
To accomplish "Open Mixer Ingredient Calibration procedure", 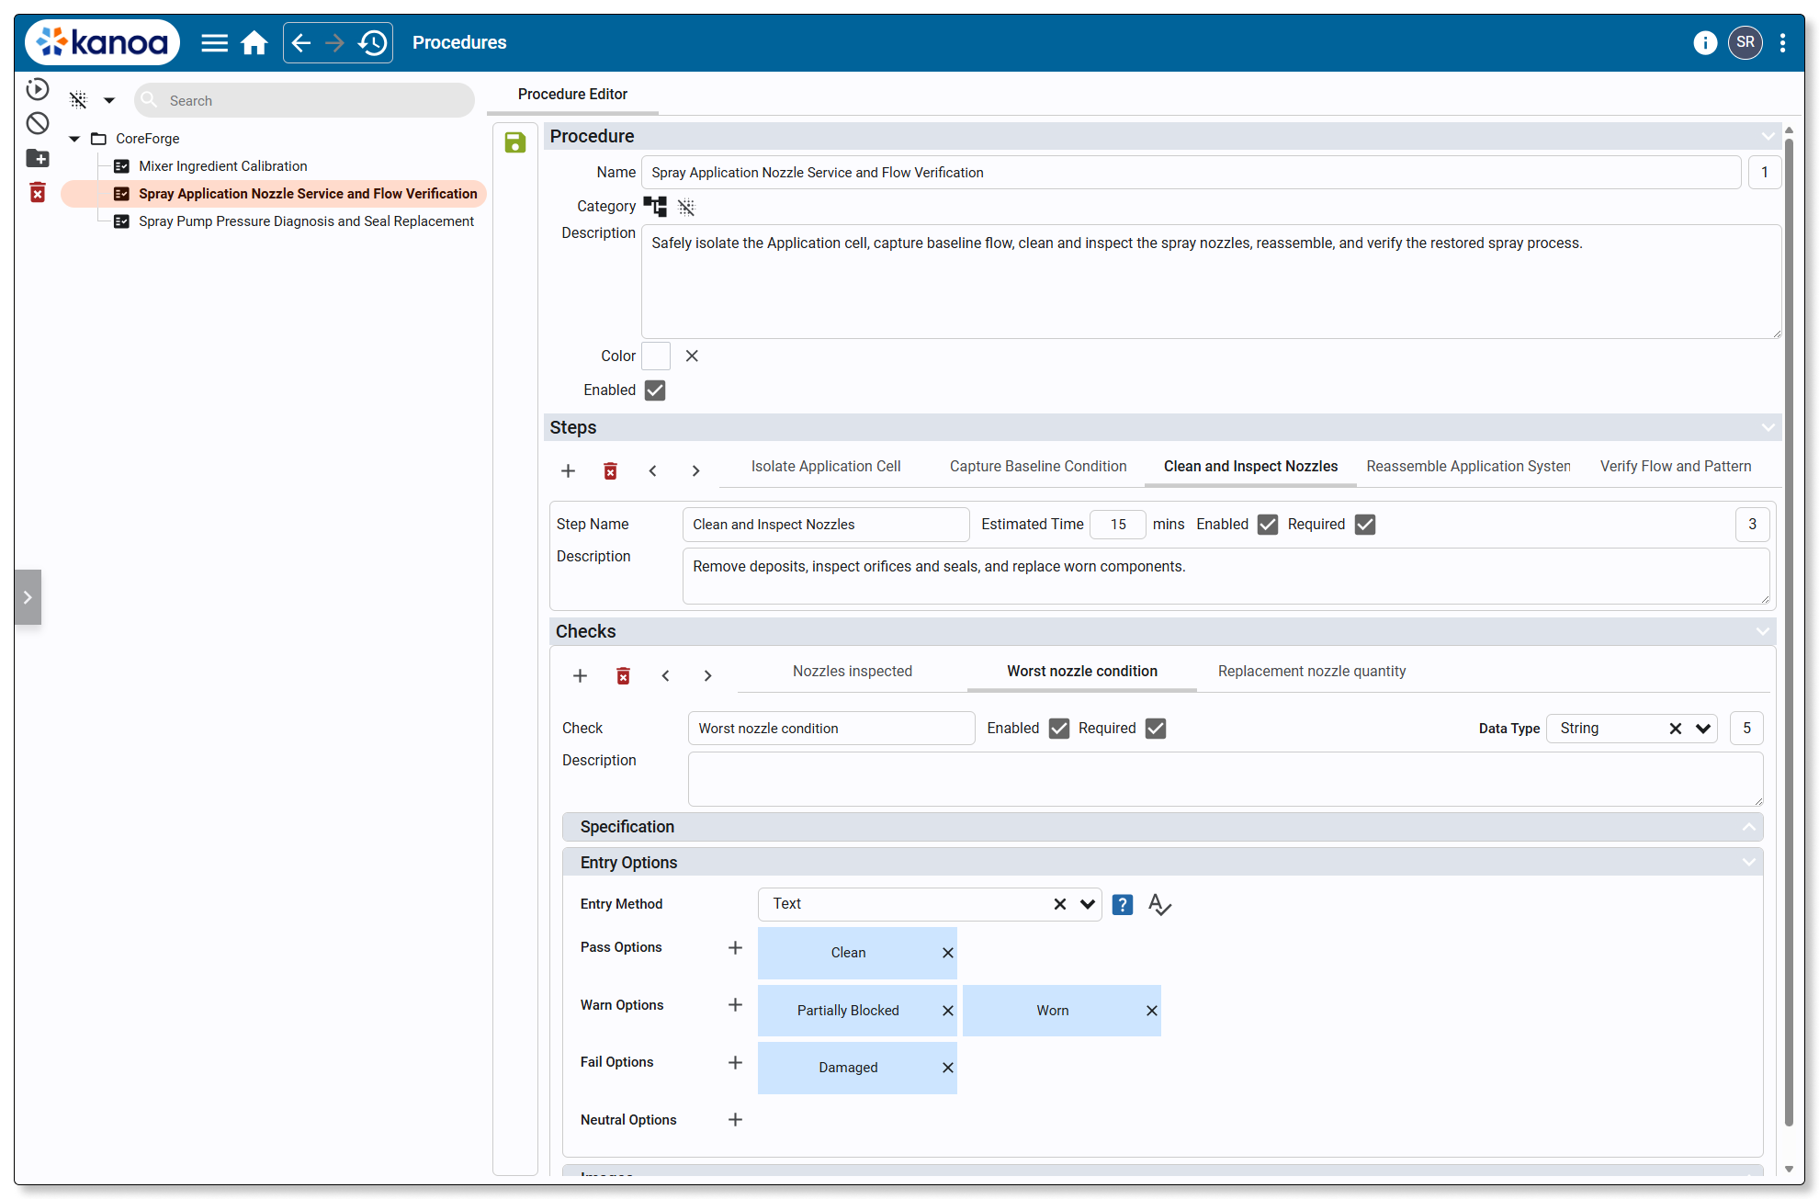I will coord(223,166).
